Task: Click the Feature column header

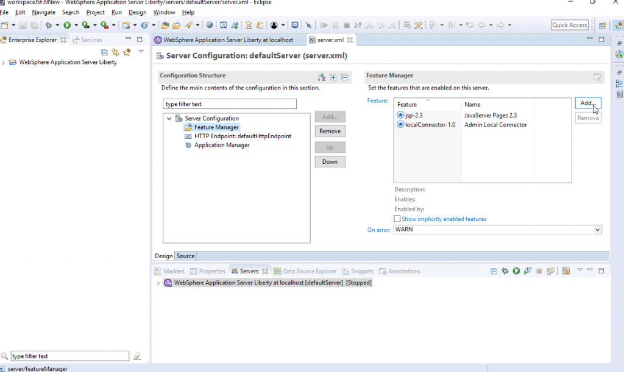Action: 428,105
